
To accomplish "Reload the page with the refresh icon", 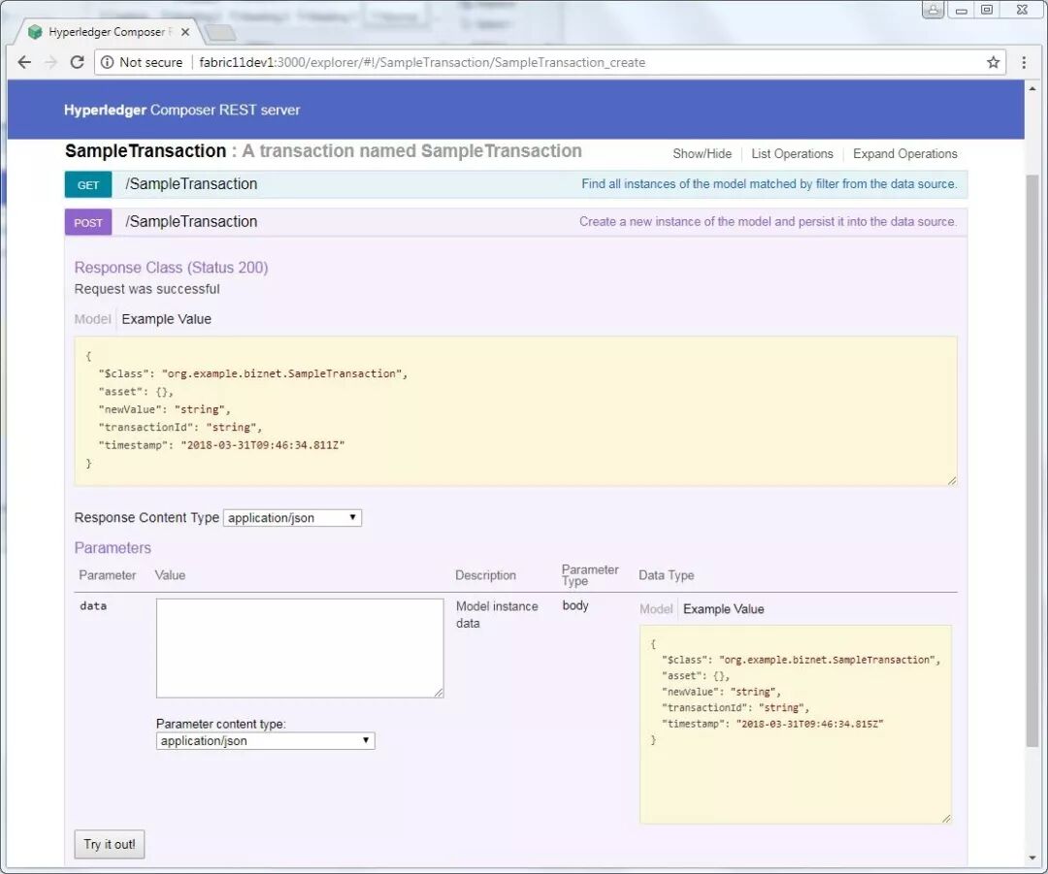I will [77, 62].
